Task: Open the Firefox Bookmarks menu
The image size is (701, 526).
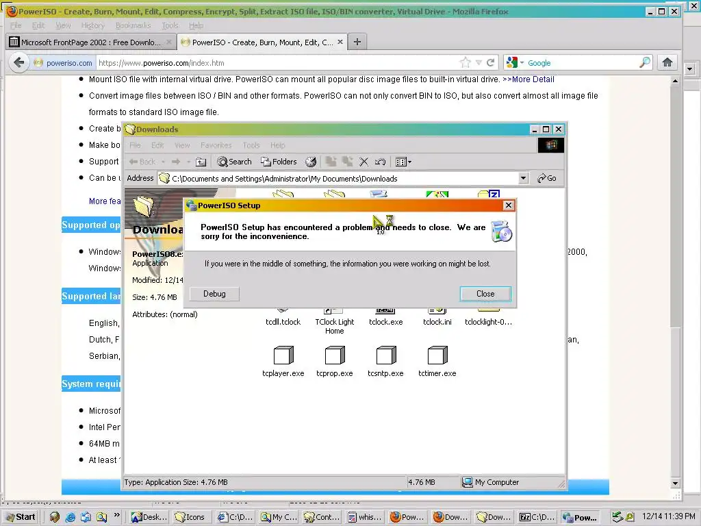Action: coord(133,25)
